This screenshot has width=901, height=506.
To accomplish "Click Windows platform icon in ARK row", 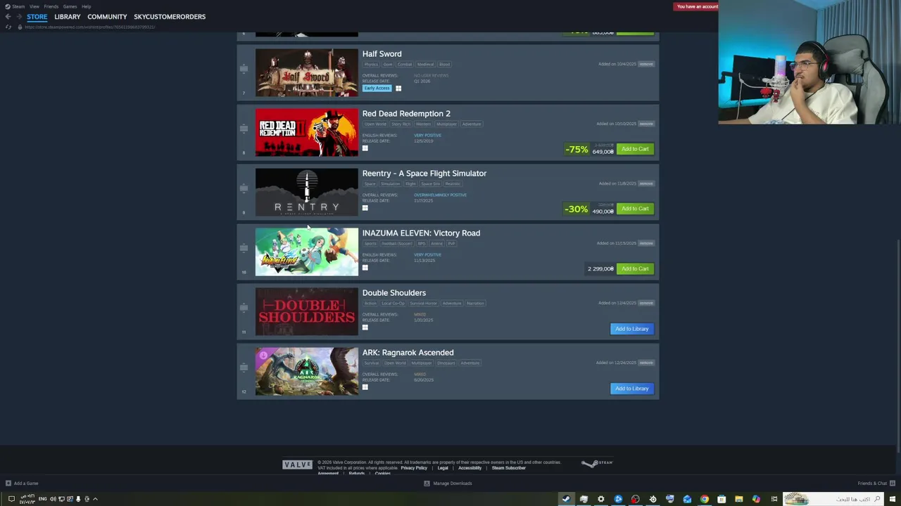I will (x=365, y=387).
